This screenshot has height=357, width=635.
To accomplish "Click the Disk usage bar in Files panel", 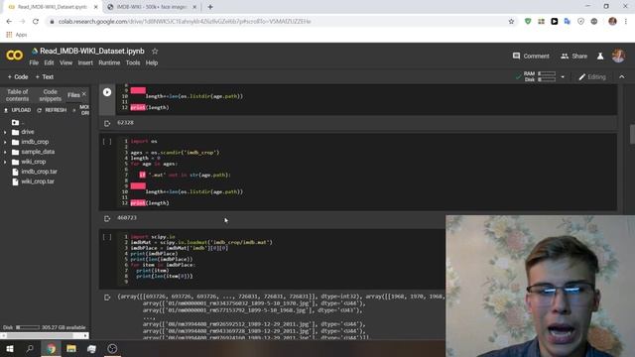I will click(28, 327).
